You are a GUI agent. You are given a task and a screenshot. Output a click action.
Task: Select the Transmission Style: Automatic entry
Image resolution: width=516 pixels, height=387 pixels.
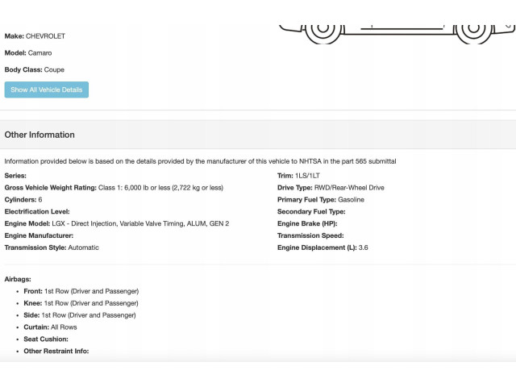tap(52, 248)
